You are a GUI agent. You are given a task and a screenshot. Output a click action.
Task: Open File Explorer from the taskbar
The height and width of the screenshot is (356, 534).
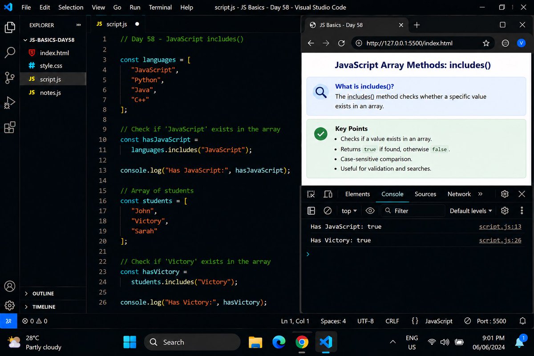pos(255,342)
